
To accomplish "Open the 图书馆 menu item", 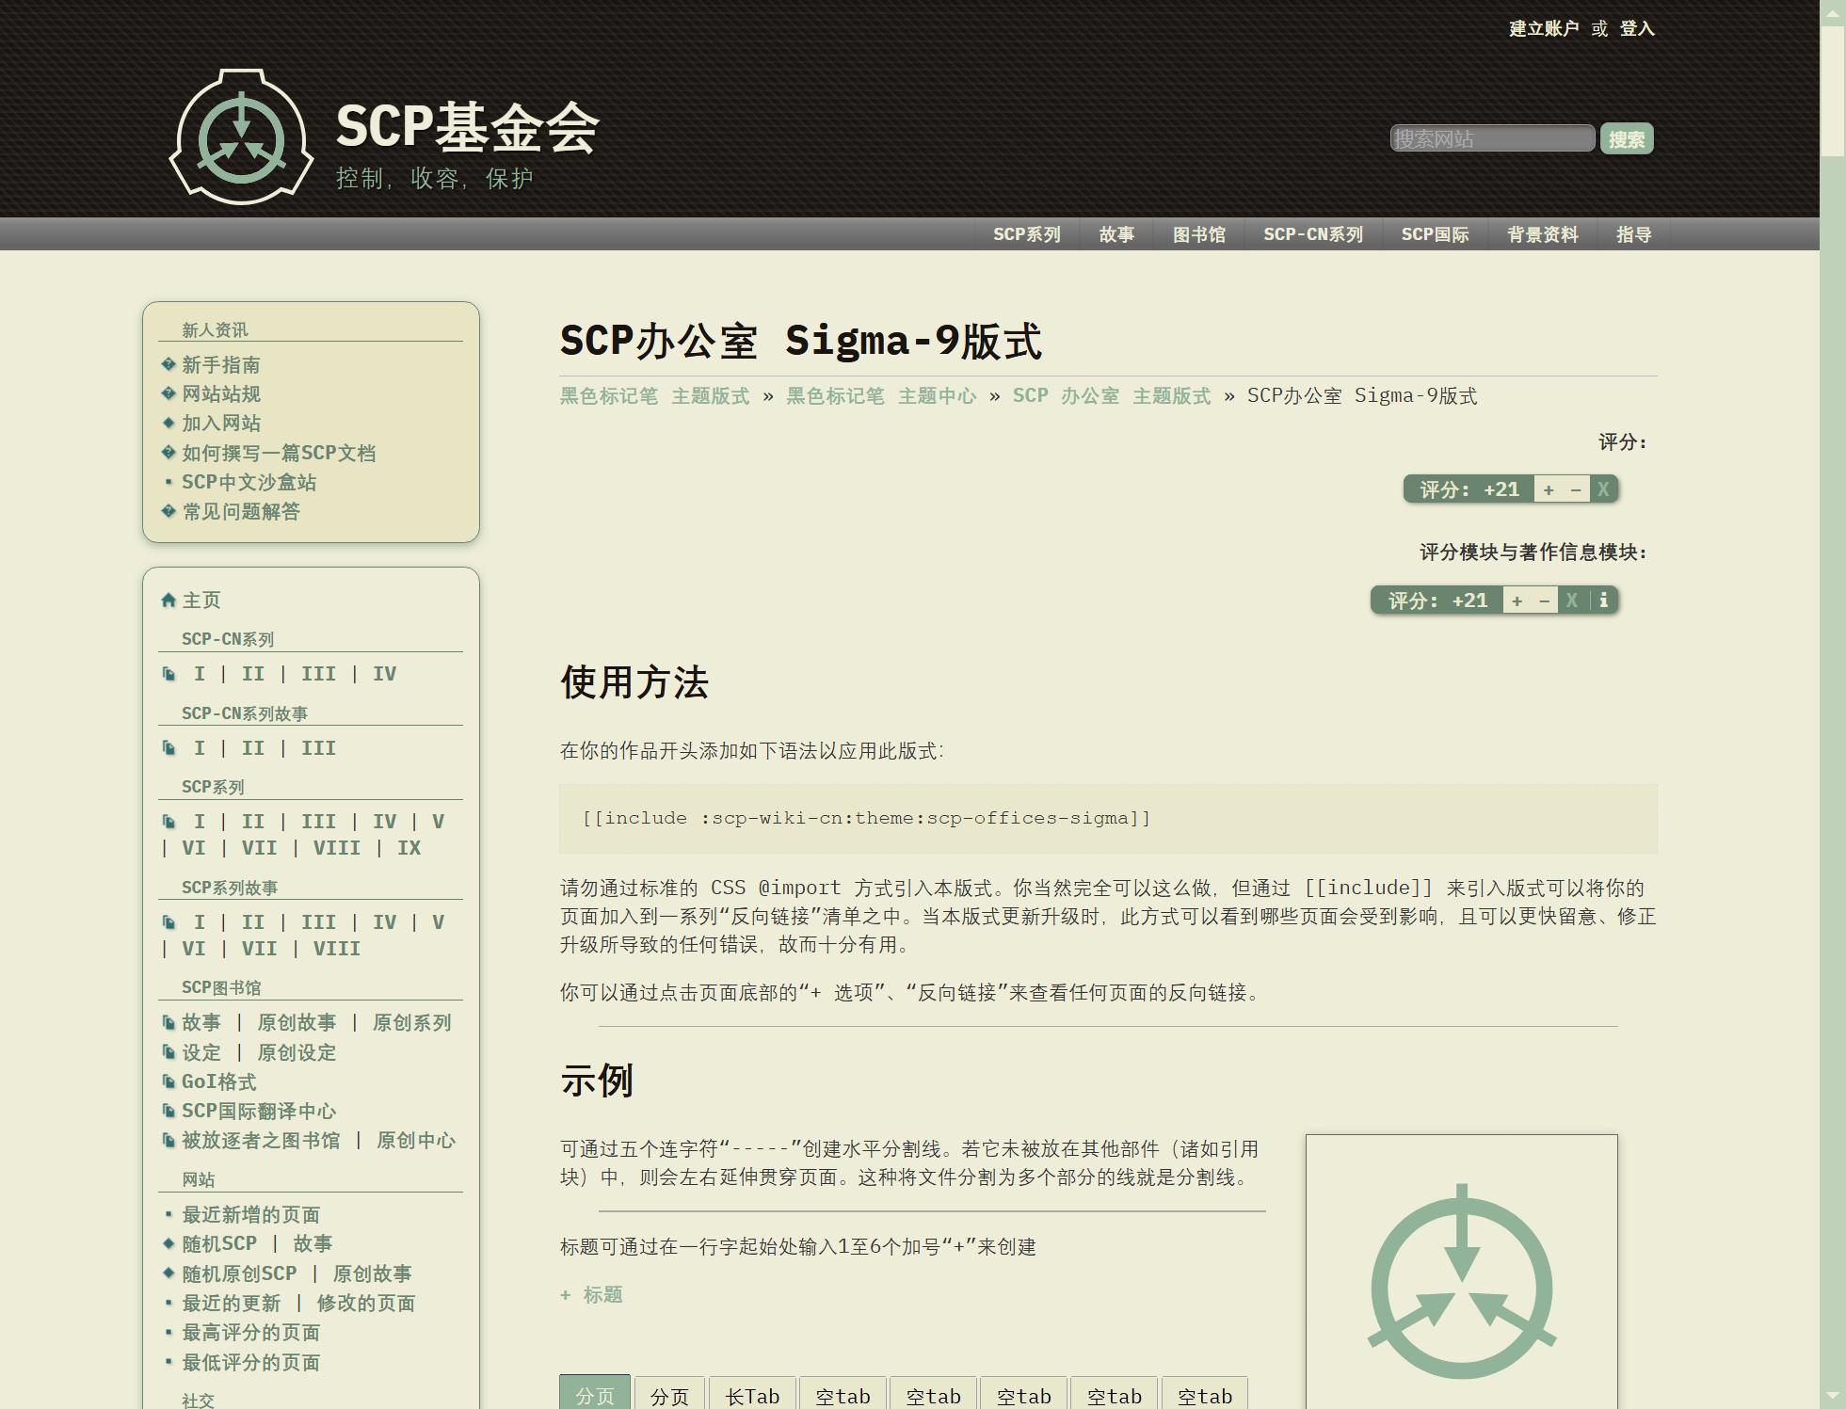I will pos(1198,234).
